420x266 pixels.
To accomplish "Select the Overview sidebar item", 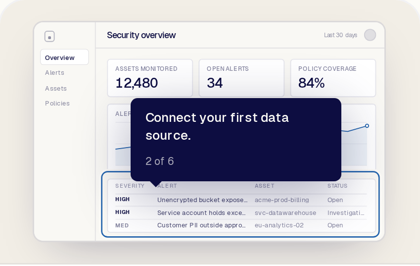I will (64, 57).
